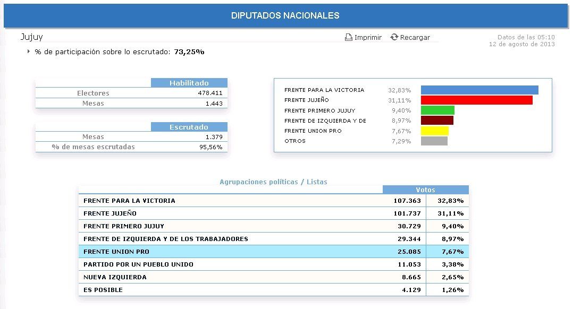Select the green Frente Primero Jujuy bar

[x=437, y=110]
